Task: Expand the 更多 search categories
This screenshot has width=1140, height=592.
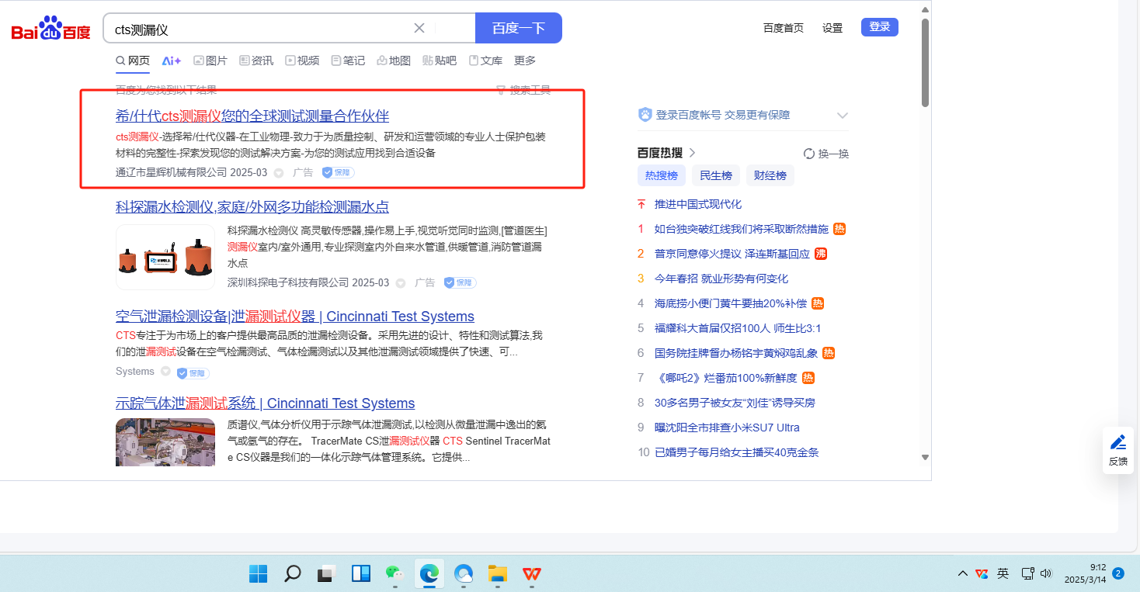Action: click(x=525, y=61)
